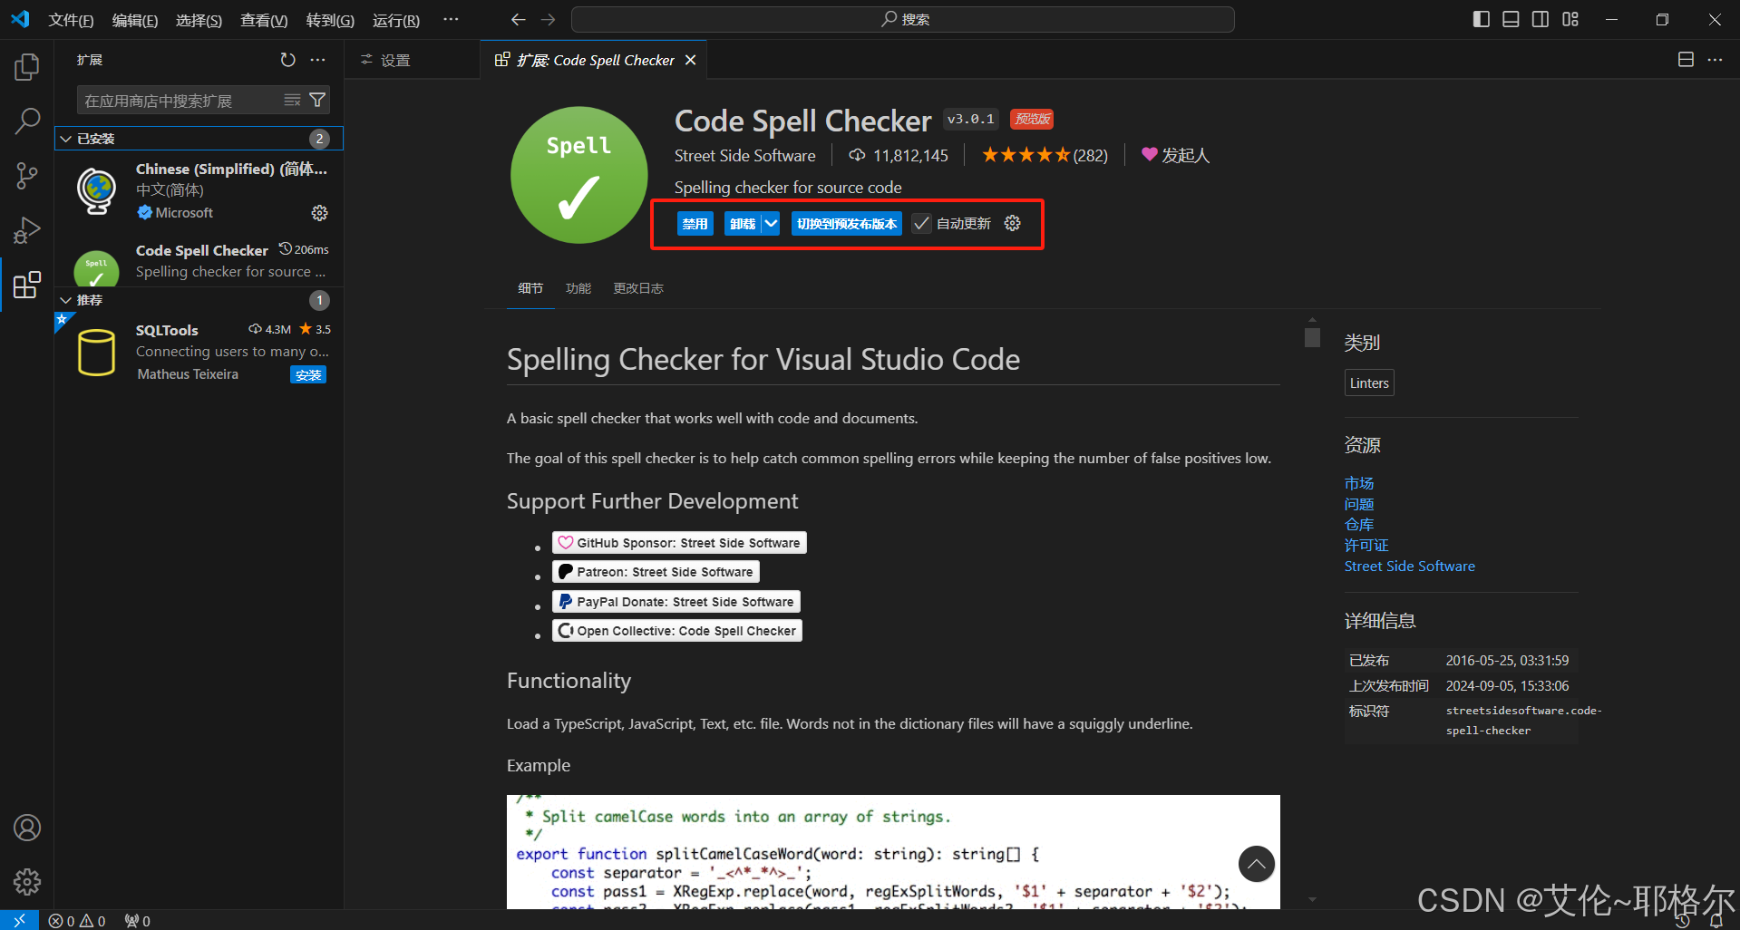Refresh the extensions list

click(x=288, y=60)
